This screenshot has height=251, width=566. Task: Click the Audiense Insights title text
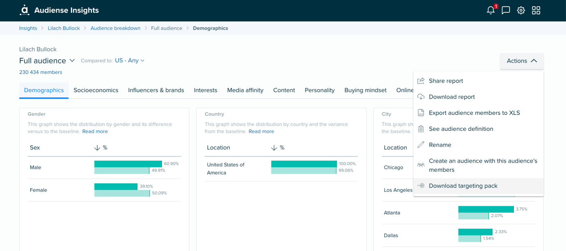[x=66, y=10]
